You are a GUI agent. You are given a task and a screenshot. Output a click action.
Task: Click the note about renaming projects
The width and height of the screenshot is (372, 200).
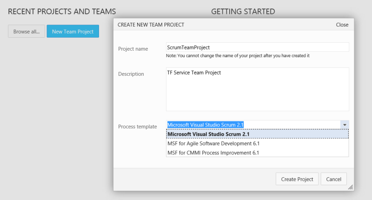238,56
